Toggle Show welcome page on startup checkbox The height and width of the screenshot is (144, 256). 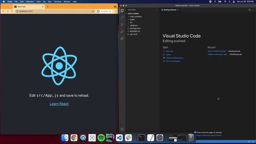tap(195, 132)
